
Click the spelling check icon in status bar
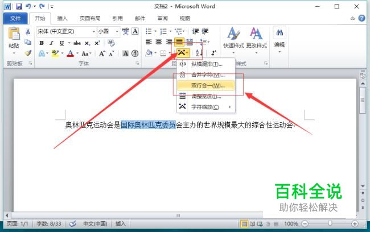pyautogui.click(x=73, y=223)
